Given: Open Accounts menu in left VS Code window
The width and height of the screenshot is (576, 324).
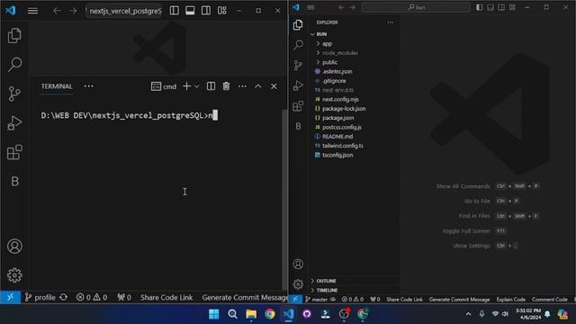Looking at the screenshot, I should coord(14,246).
